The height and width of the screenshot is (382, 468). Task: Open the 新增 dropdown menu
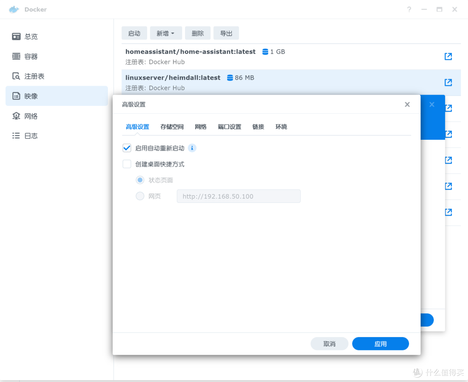pos(166,33)
